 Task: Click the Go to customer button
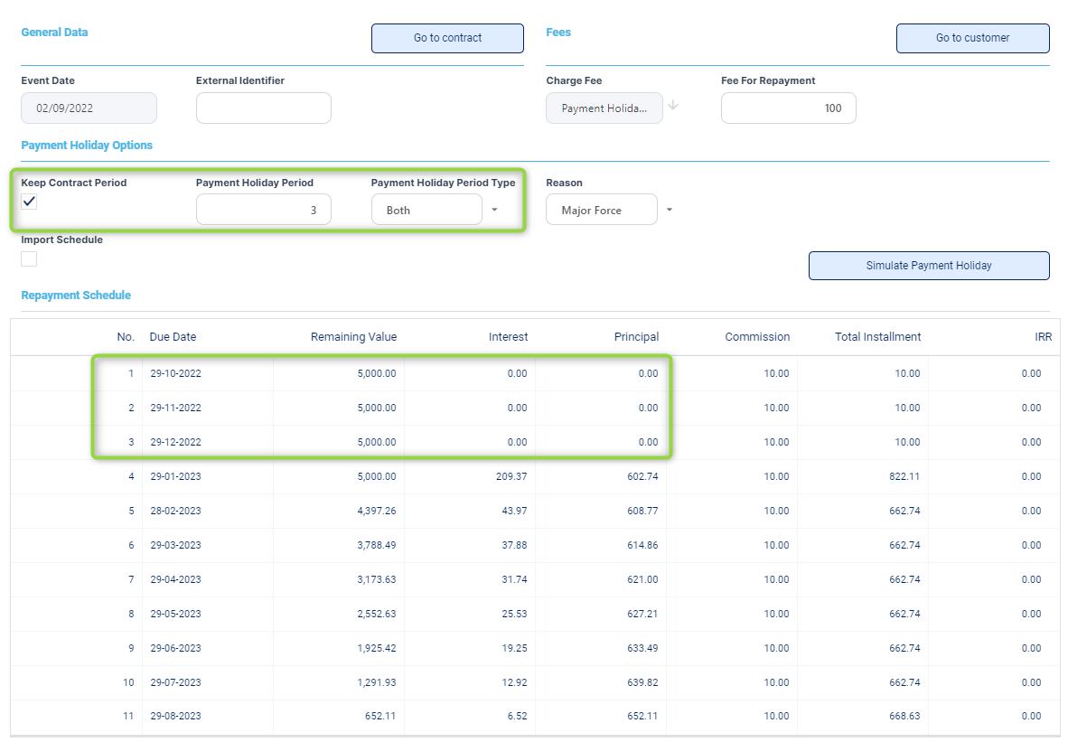coord(972,38)
